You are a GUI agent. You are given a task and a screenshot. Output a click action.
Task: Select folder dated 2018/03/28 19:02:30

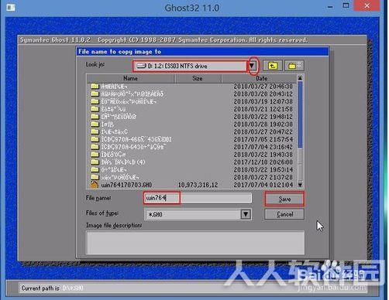[x=191, y=124]
